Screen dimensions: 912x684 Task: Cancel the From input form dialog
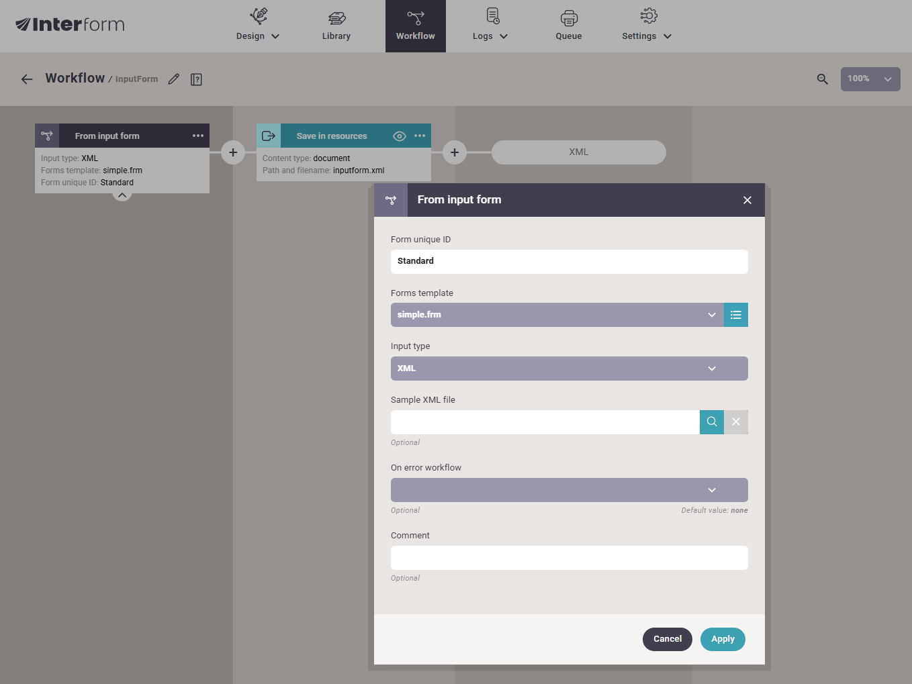pos(667,639)
